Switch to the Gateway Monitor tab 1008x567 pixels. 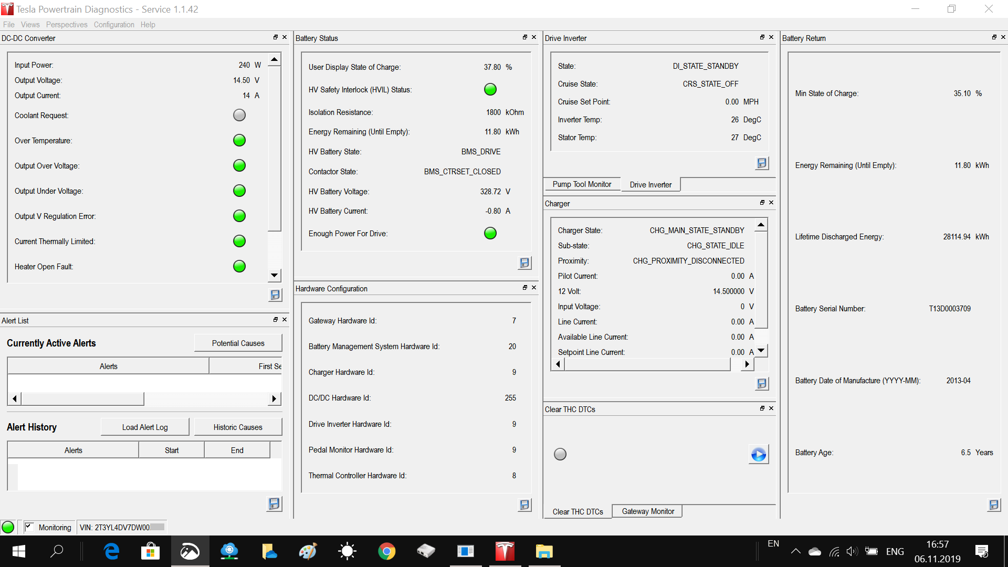point(647,511)
